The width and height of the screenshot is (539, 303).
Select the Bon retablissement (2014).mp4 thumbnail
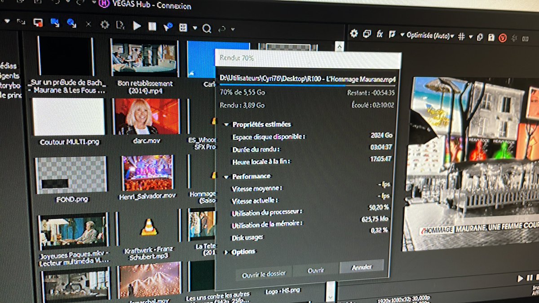click(144, 58)
